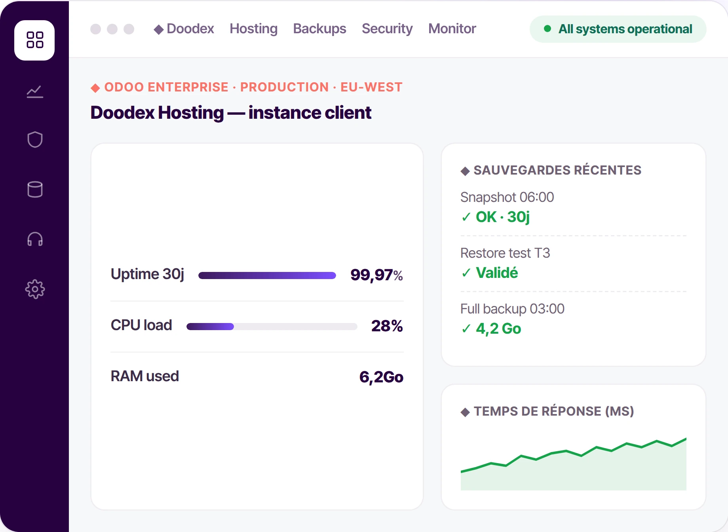Screen dimensions: 728x532
Task: Click the Validé status text
Action: (496, 273)
